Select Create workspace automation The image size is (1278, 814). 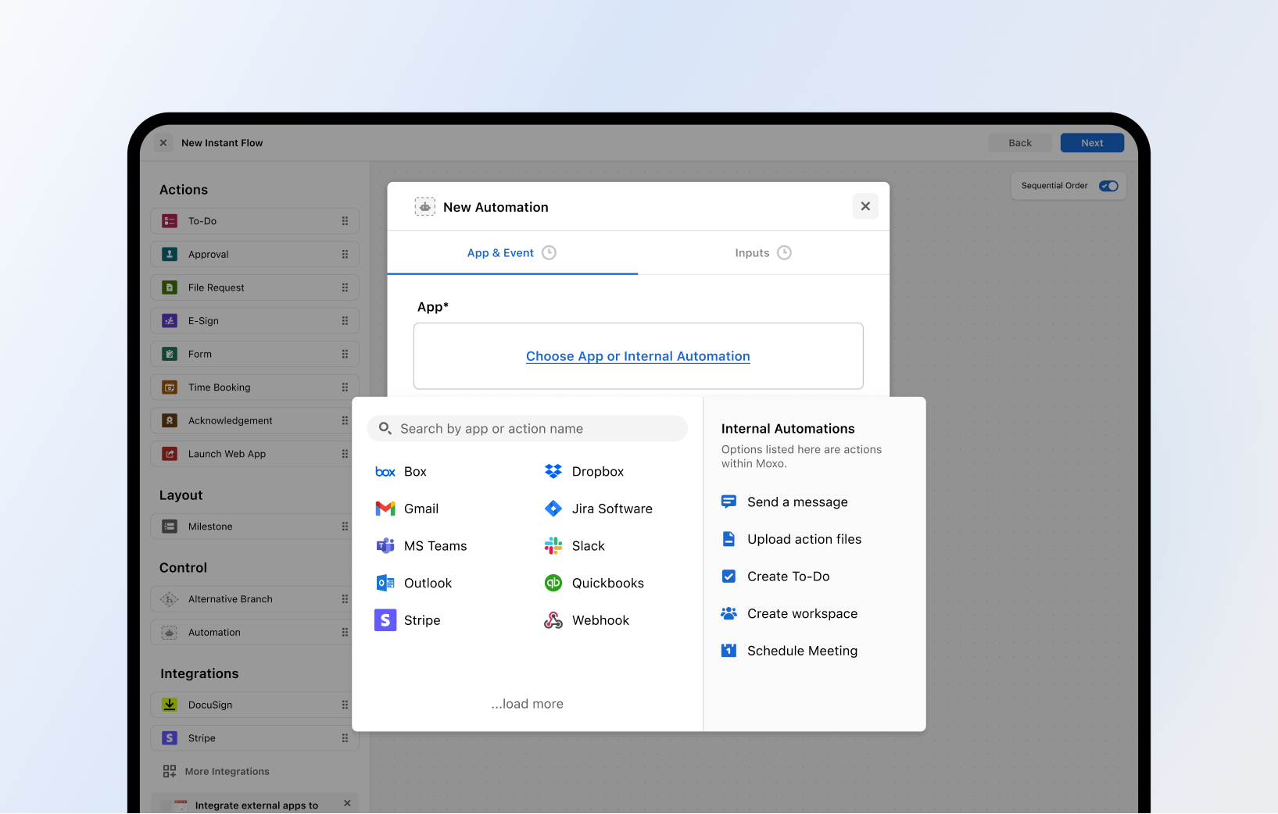click(789, 613)
